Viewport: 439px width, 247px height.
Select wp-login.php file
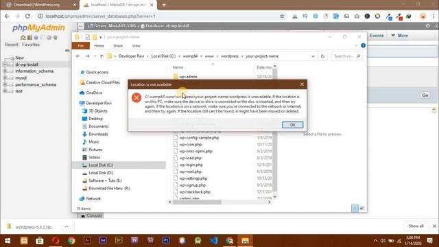(191, 165)
